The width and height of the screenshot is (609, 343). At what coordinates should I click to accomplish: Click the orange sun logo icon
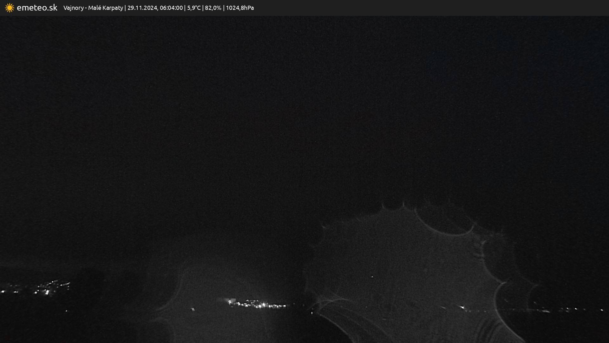click(x=10, y=8)
